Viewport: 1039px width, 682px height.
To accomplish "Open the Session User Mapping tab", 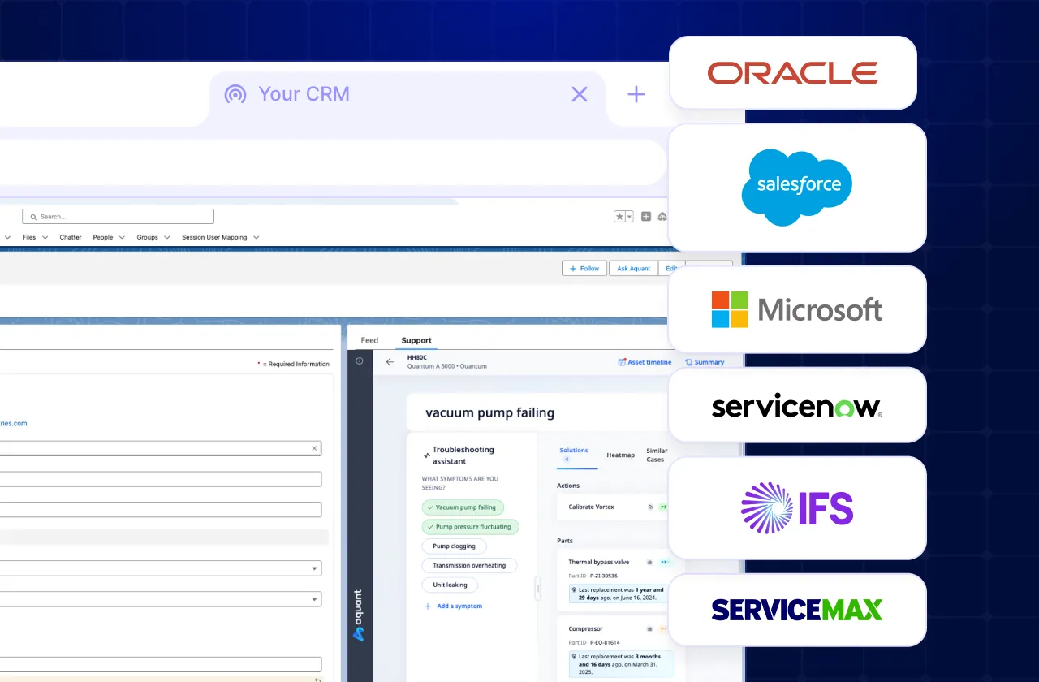I will point(214,237).
